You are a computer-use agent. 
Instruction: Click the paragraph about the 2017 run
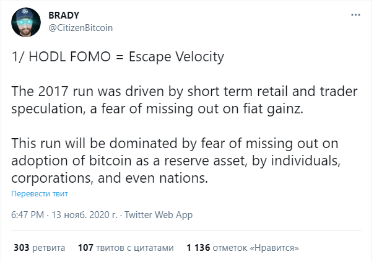184,100
